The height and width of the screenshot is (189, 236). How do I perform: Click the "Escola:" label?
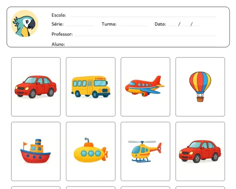(x=59, y=15)
